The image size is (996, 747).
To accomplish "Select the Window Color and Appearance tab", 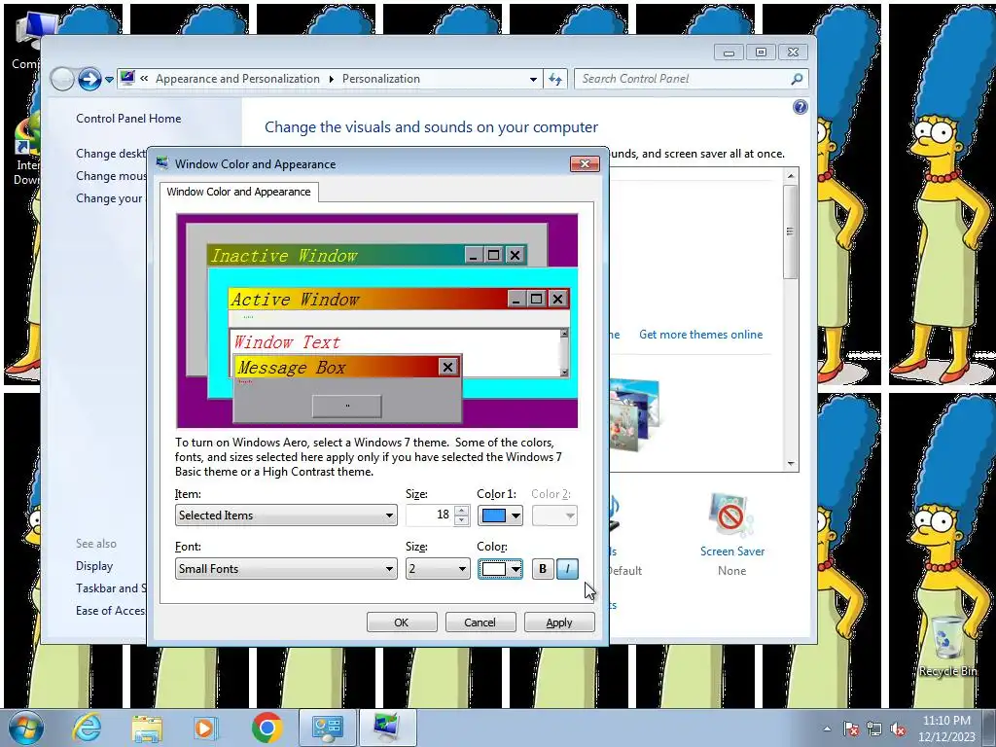I will [x=239, y=192].
